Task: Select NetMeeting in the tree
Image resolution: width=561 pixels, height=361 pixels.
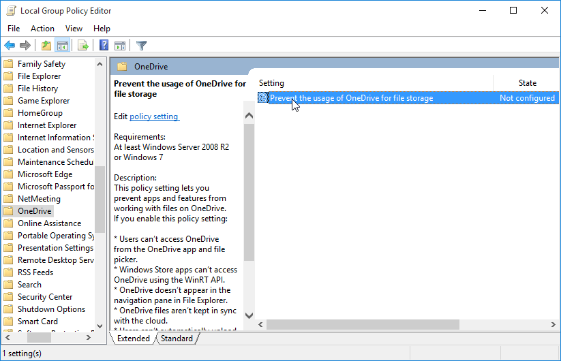Action: pos(39,199)
